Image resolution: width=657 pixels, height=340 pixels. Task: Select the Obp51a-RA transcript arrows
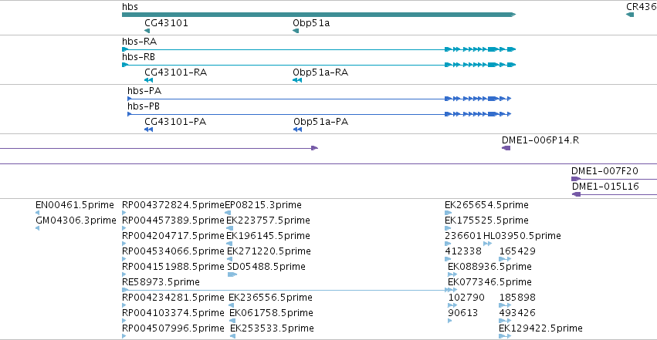point(297,80)
